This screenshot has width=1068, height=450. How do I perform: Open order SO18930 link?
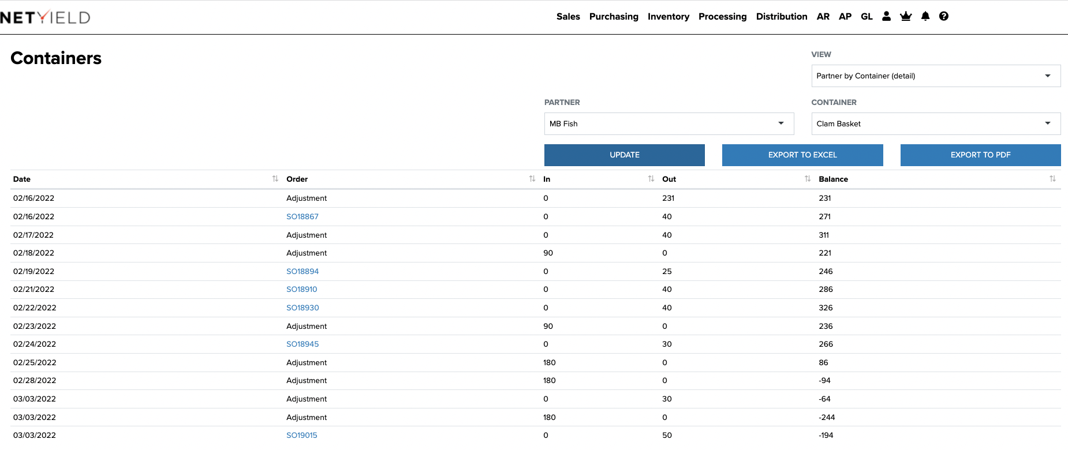(x=303, y=307)
